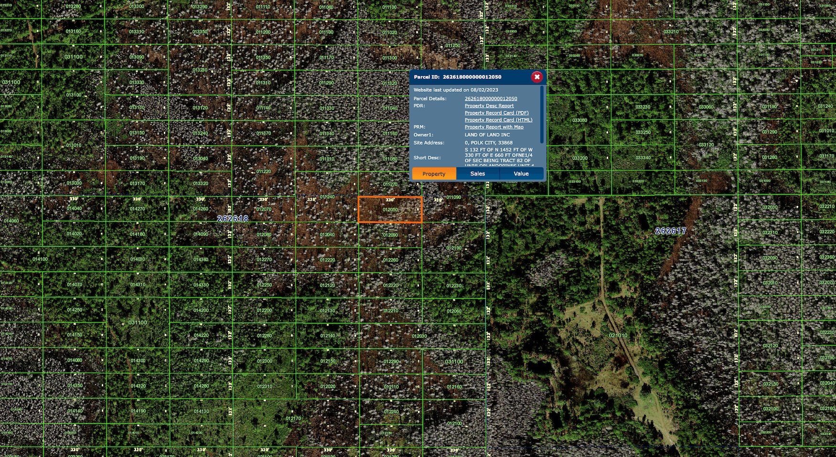Select parcel 012090 on the map
836x457 pixels.
(x=390, y=235)
